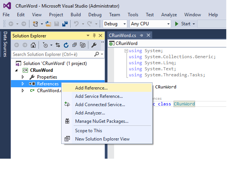This screenshot has width=227, height=170.
Task: Pin the CRunWord.cs editor tab
Action: 141,36
